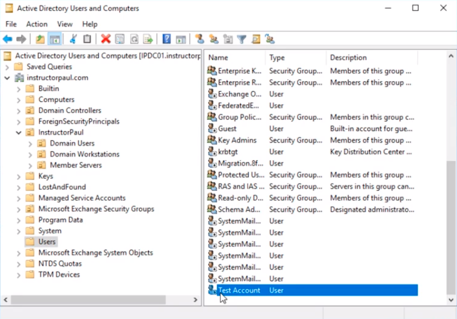
Task: Click the Schema Ad... group icon
Action: tap(212, 209)
